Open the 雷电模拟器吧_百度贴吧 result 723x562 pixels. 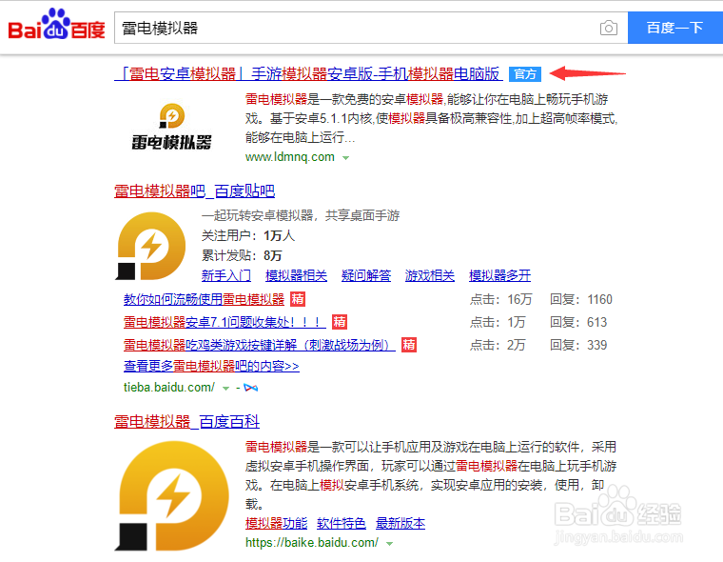(195, 191)
